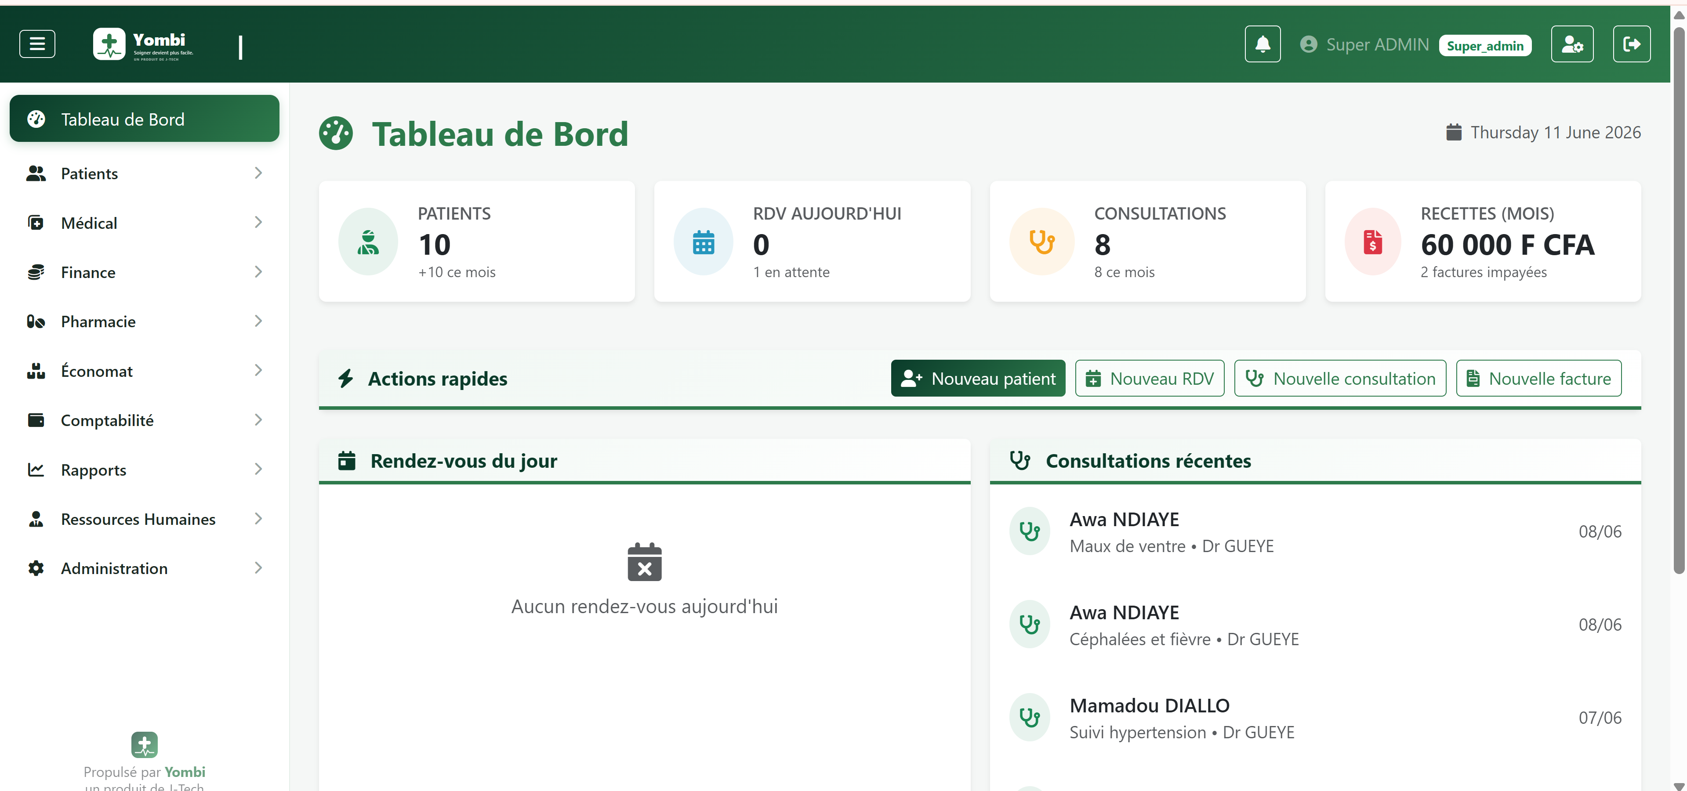The width and height of the screenshot is (1687, 791).
Task: Click the 1 en attente text
Action: tap(791, 272)
